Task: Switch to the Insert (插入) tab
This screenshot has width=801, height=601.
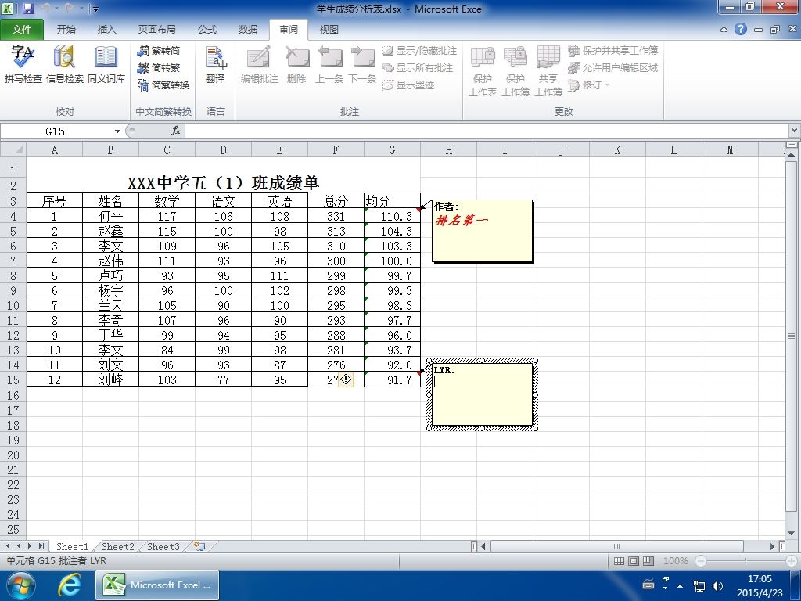Action: coord(106,30)
